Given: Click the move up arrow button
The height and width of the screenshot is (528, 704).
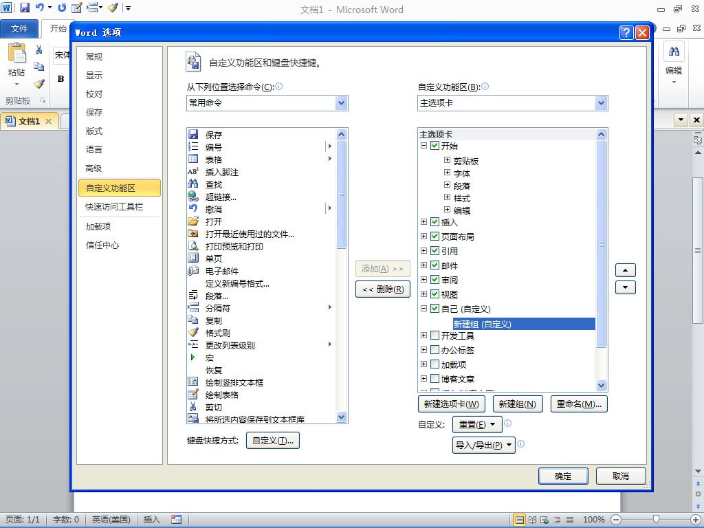Looking at the screenshot, I should [x=626, y=270].
